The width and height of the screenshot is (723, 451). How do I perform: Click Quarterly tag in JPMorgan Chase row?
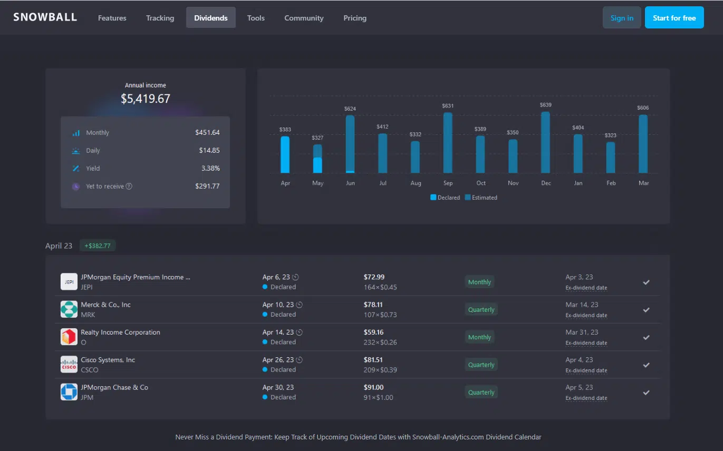point(481,392)
